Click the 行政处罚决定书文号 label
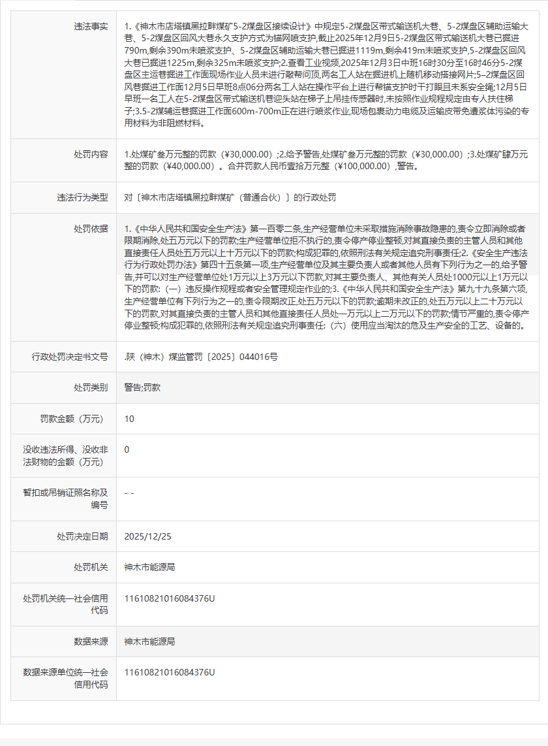This screenshot has width=548, height=746. (x=70, y=357)
